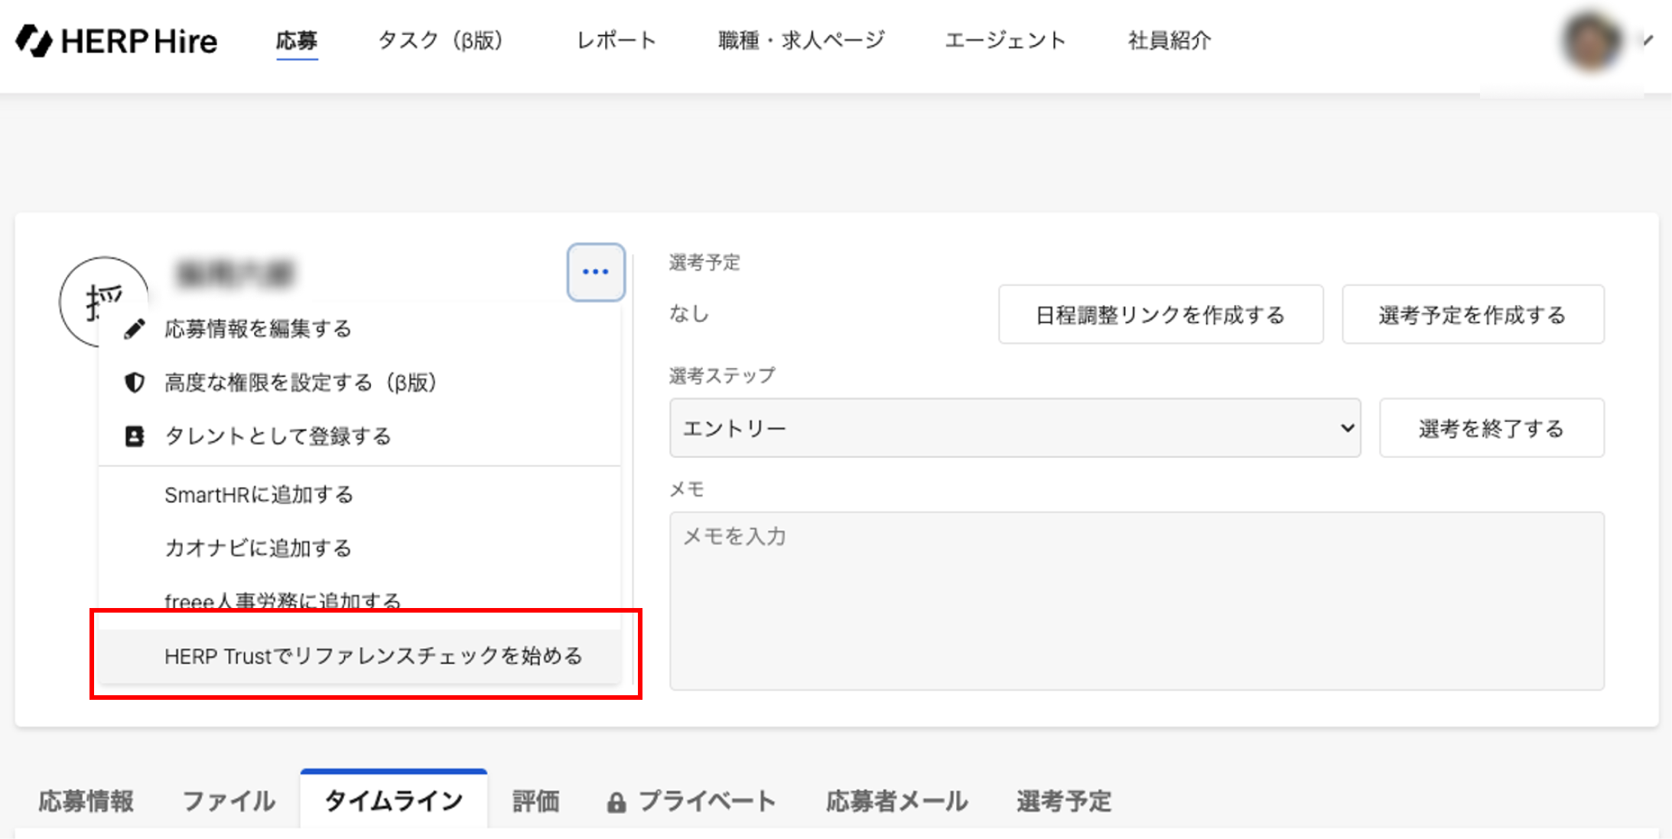Open the 選考ステップ dropdown showing エントリー
1672x839 pixels.
[x=1015, y=428]
